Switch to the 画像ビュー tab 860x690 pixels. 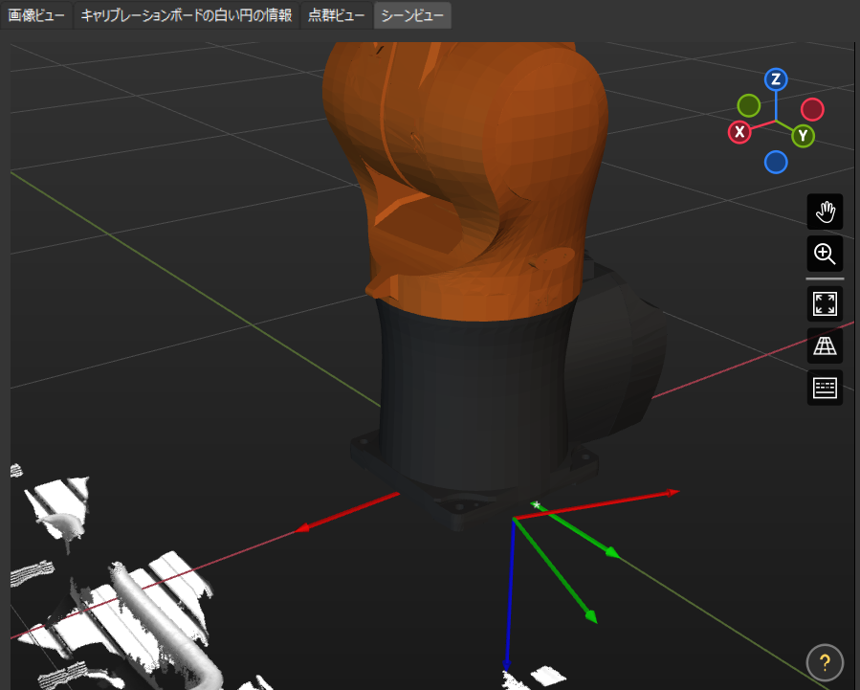(36, 15)
